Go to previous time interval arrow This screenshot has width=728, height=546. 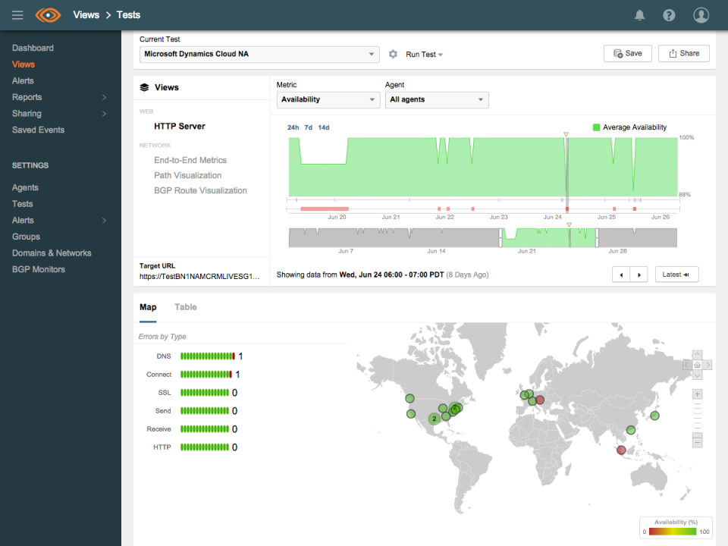622,275
